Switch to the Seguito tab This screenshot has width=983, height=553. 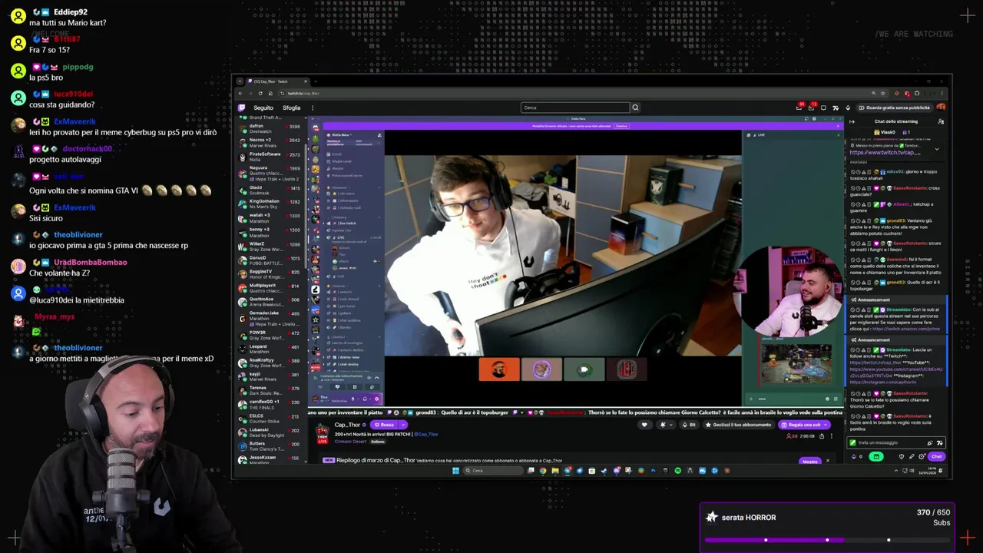pyautogui.click(x=263, y=108)
